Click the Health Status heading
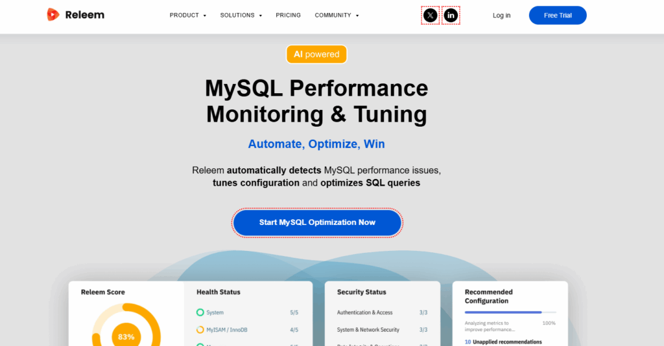This screenshot has width=664, height=346. tap(218, 292)
